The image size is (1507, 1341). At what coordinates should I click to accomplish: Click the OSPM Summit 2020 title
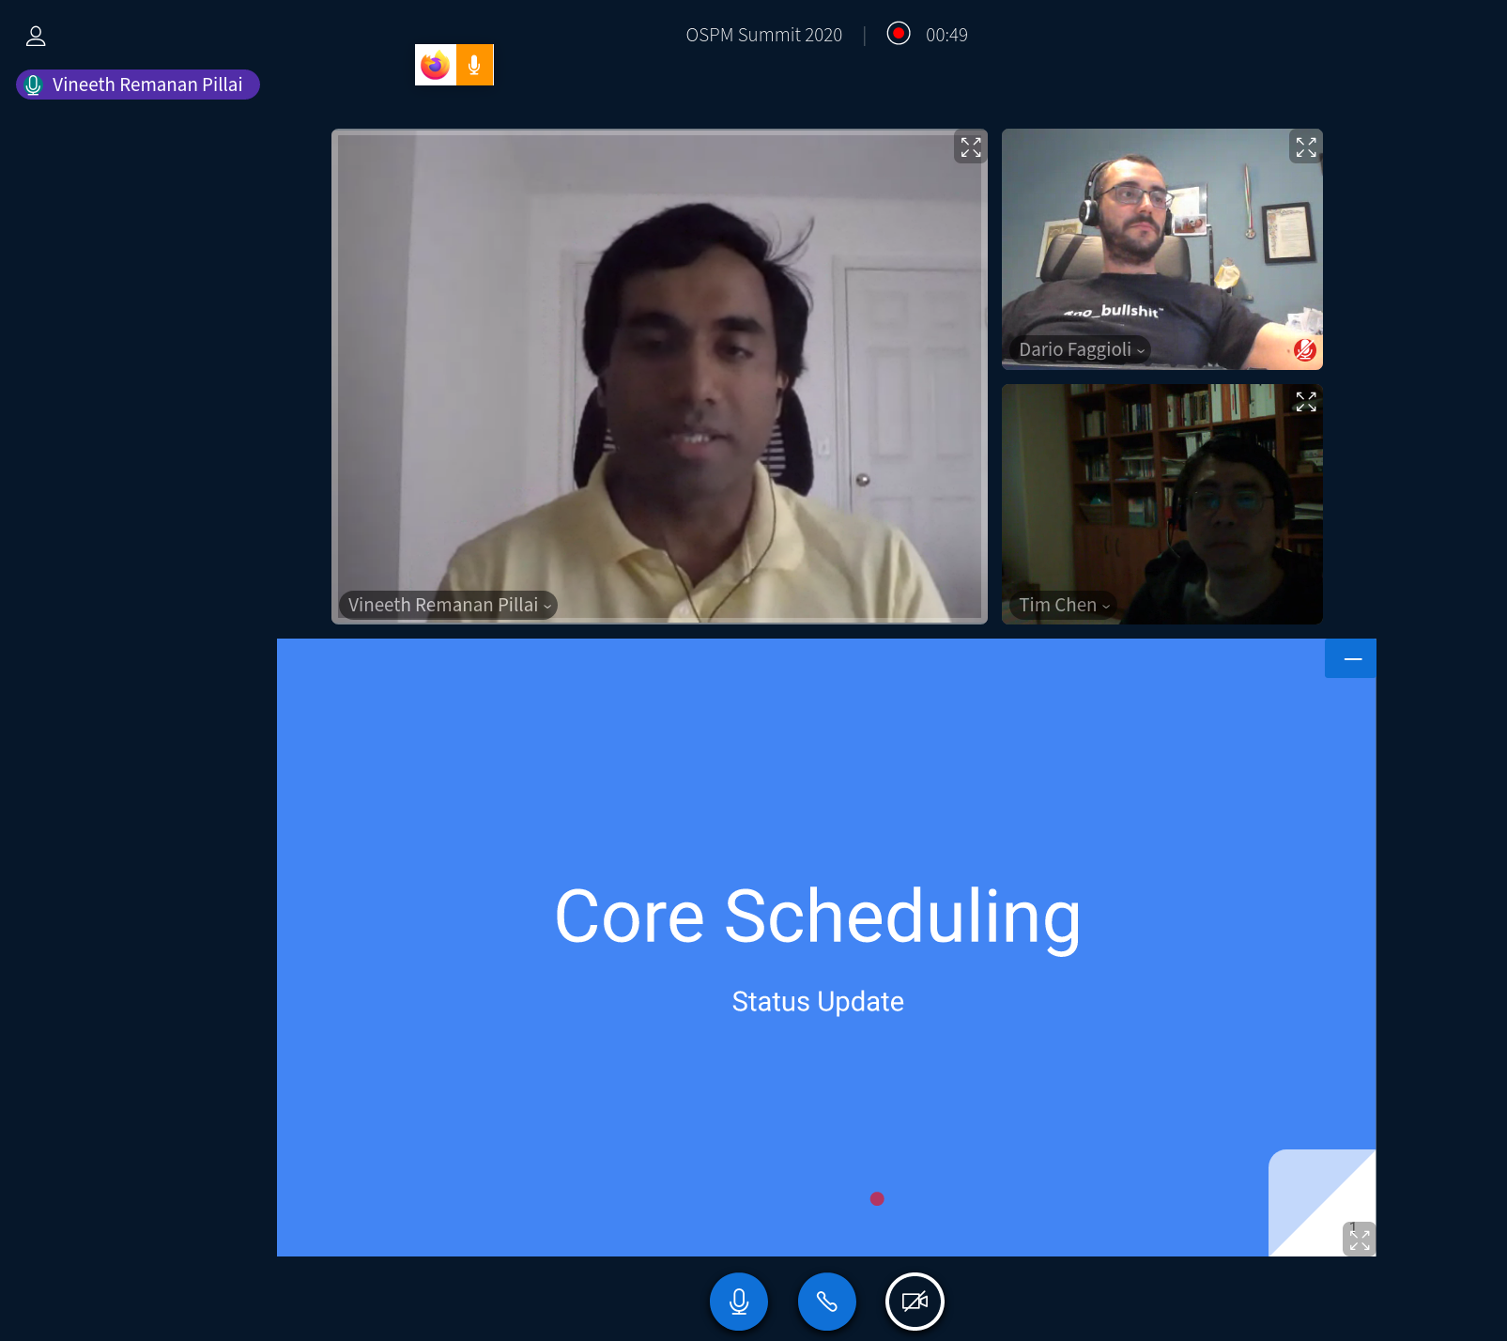763,35
